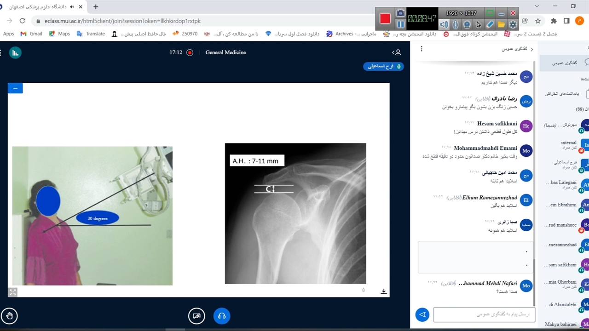Viewport: 589px width, 331px height.
Task: Raise hand using the hand icon
Action: 9,316
